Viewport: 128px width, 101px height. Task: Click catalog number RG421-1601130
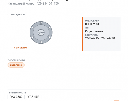48,3
